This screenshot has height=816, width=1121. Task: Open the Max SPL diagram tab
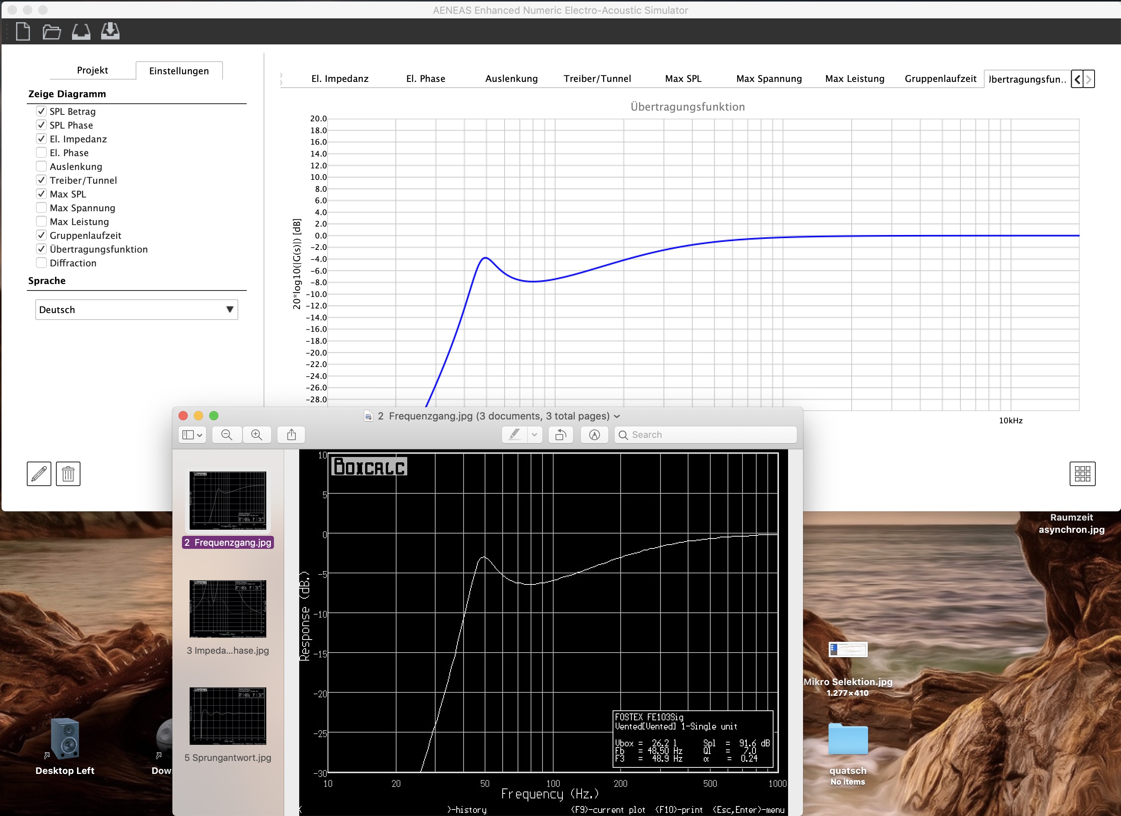pyautogui.click(x=683, y=78)
